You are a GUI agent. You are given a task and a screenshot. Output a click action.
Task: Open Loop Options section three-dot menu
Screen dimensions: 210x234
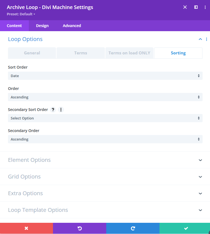click(206, 39)
